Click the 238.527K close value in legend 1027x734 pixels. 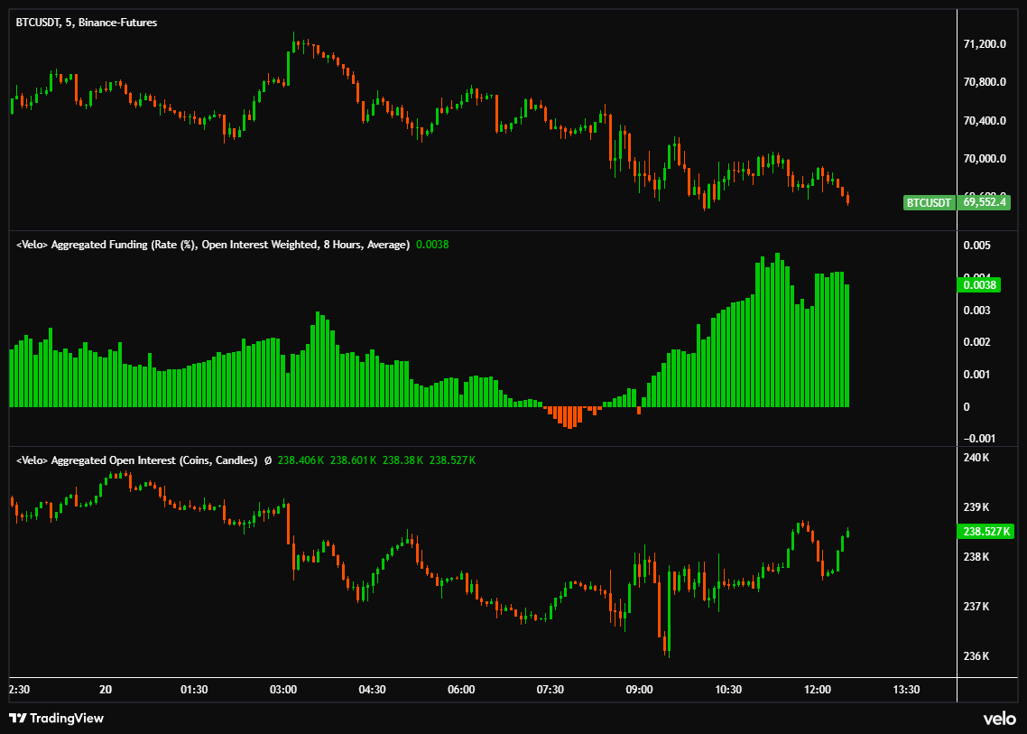453,460
